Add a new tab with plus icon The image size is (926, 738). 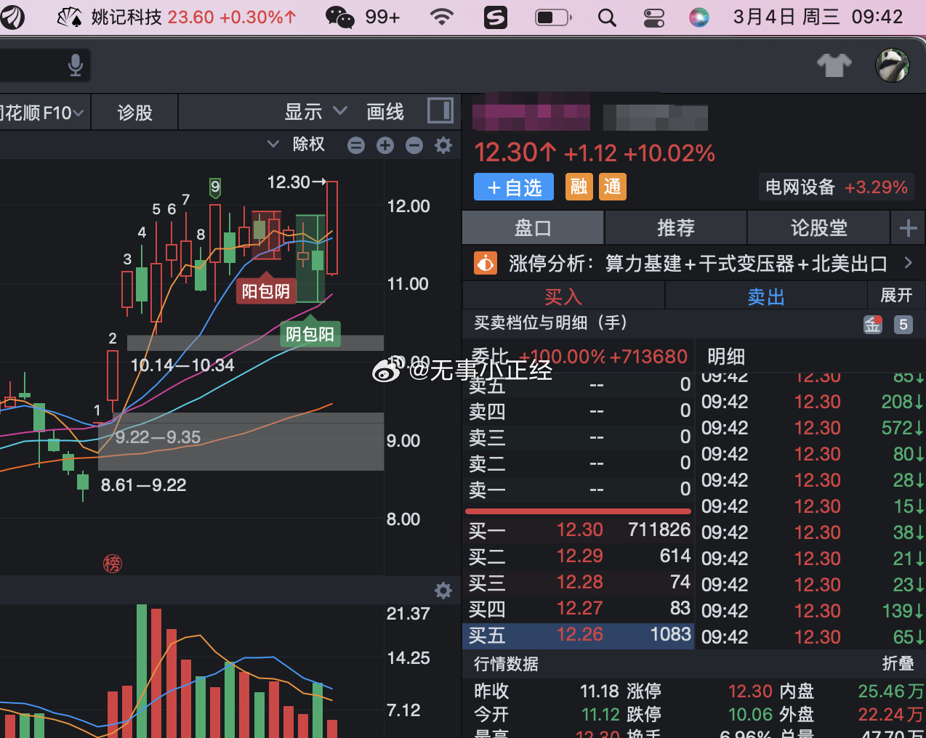tap(908, 228)
